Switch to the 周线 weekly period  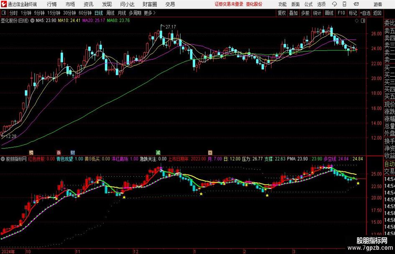[110, 13]
